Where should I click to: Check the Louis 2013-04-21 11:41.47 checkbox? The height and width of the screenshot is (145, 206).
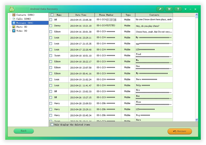pyautogui.click(x=51, y=86)
